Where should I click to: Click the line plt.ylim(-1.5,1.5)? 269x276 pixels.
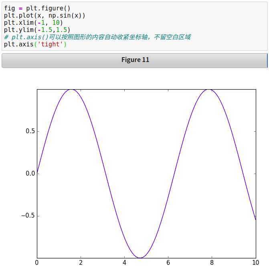tap(37, 30)
